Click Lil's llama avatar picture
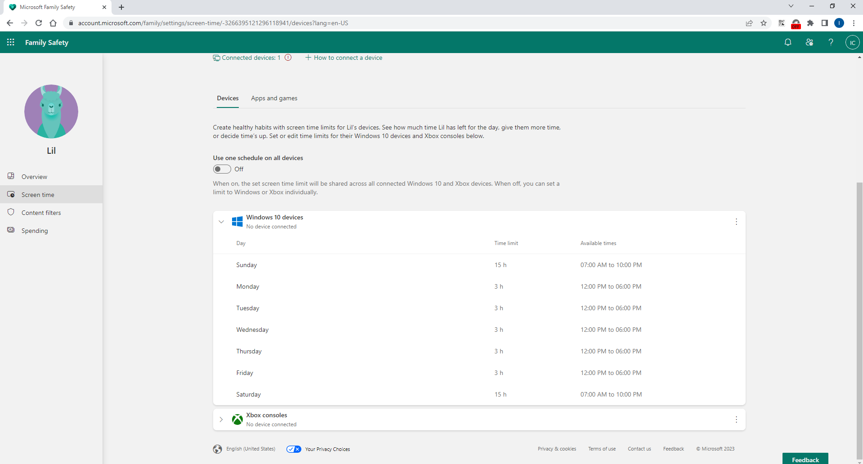Viewport: 863px width, 464px height. 51,112
